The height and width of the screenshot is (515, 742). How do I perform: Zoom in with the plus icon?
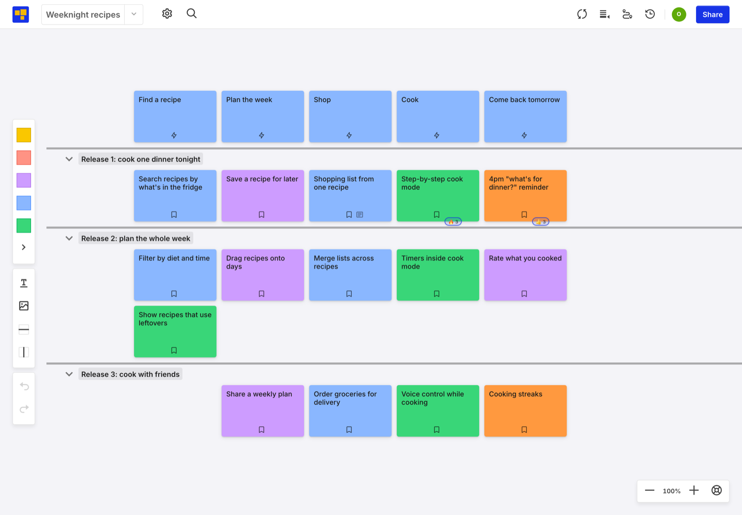click(694, 490)
